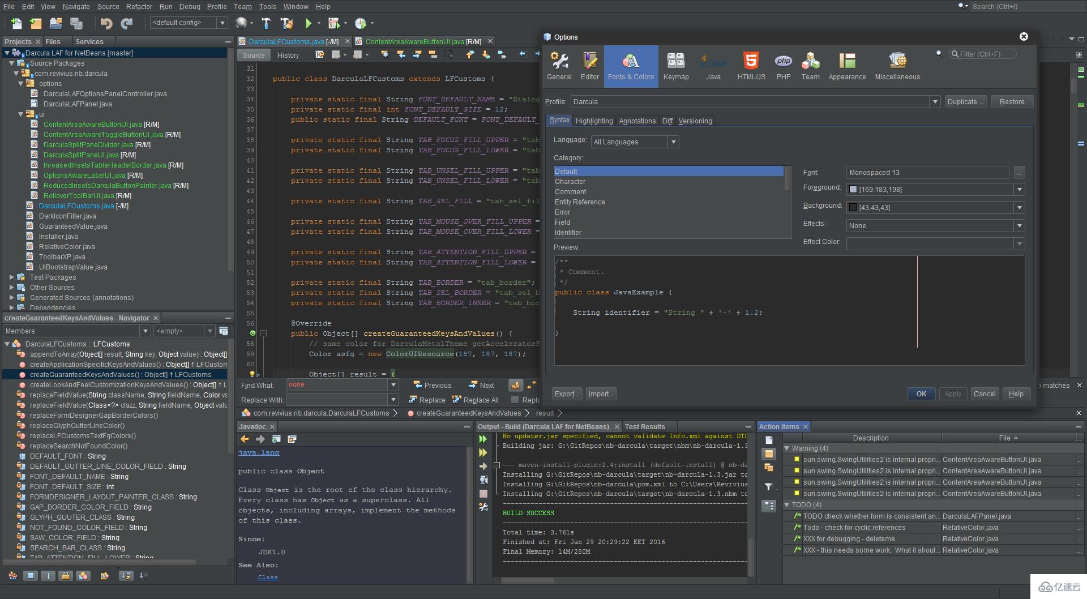1087x599 pixels.
Task: Click the New Project toolbar icon
Action: pyautogui.click(x=36, y=23)
